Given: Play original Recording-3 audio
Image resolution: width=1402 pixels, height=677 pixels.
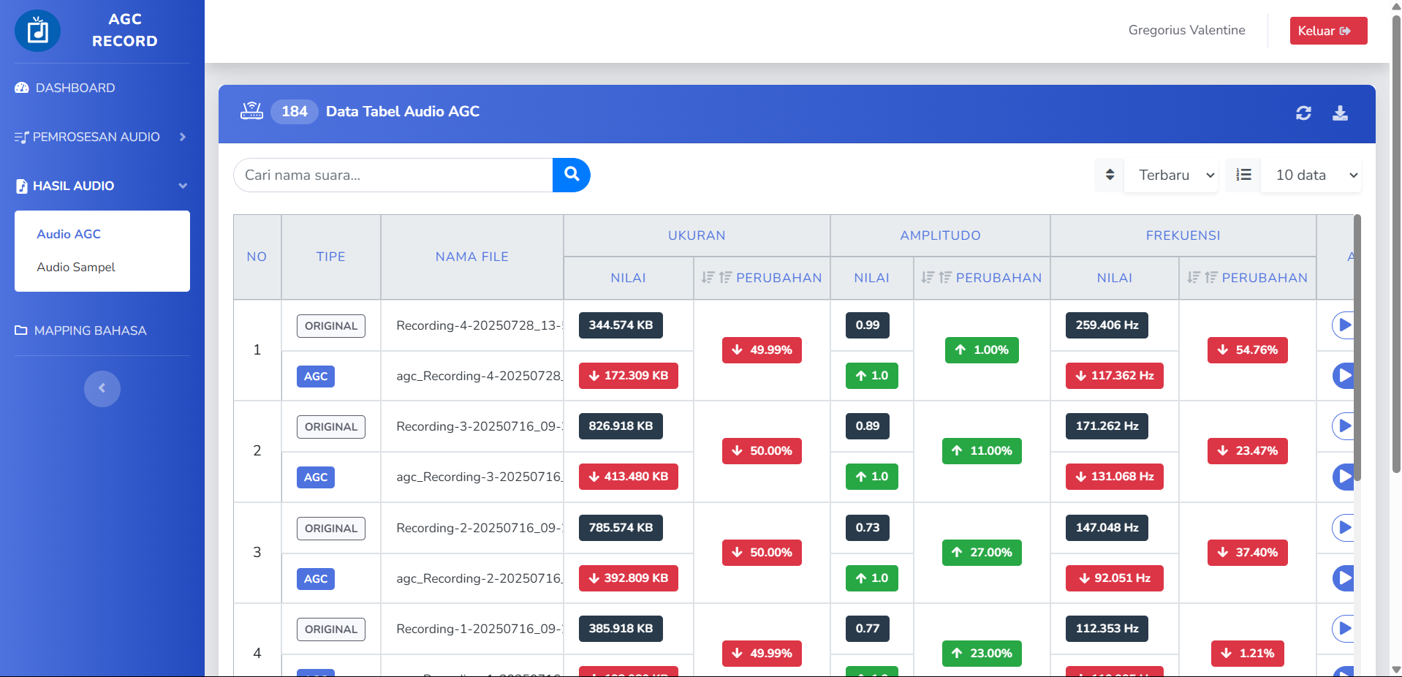Looking at the screenshot, I should (1343, 426).
